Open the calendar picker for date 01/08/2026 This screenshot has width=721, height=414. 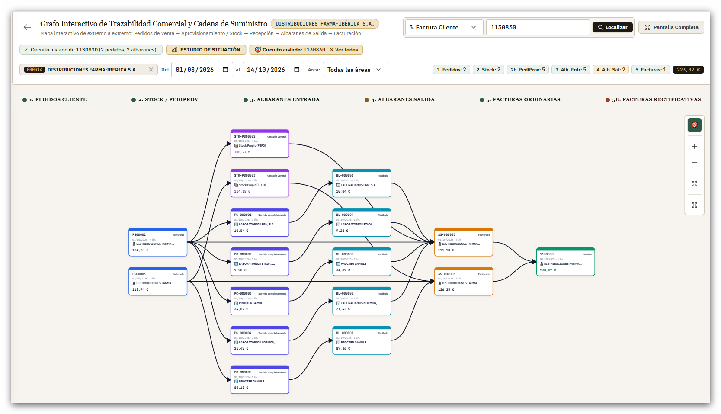coord(225,70)
